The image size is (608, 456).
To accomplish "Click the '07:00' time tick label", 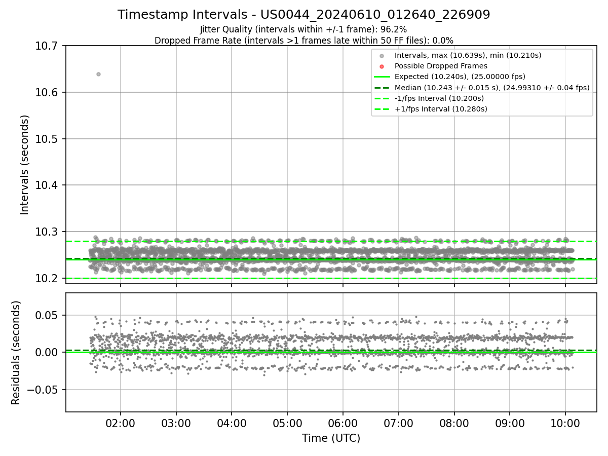I will (x=399, y=423).
